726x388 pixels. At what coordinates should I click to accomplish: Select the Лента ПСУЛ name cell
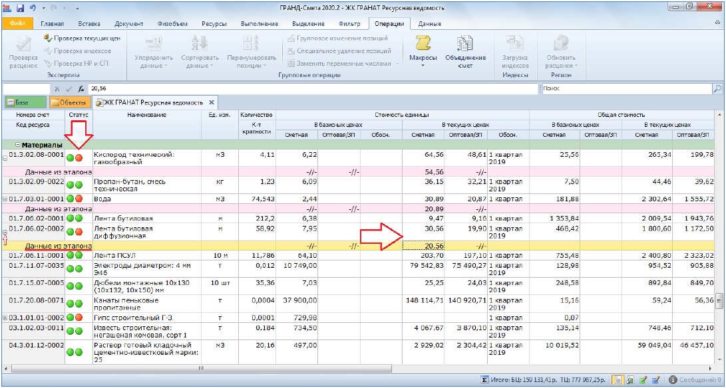pos(147,255)
